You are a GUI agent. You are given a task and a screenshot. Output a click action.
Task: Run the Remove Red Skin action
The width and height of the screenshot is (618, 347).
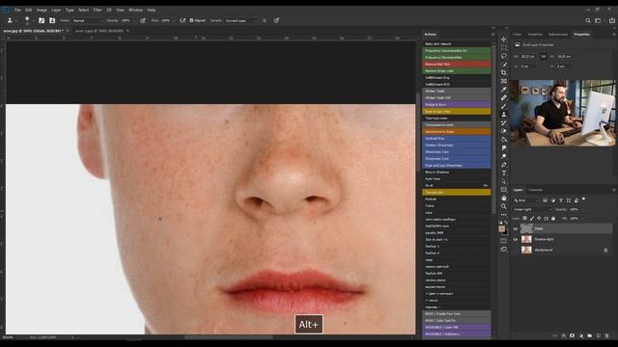coord(457,65)
